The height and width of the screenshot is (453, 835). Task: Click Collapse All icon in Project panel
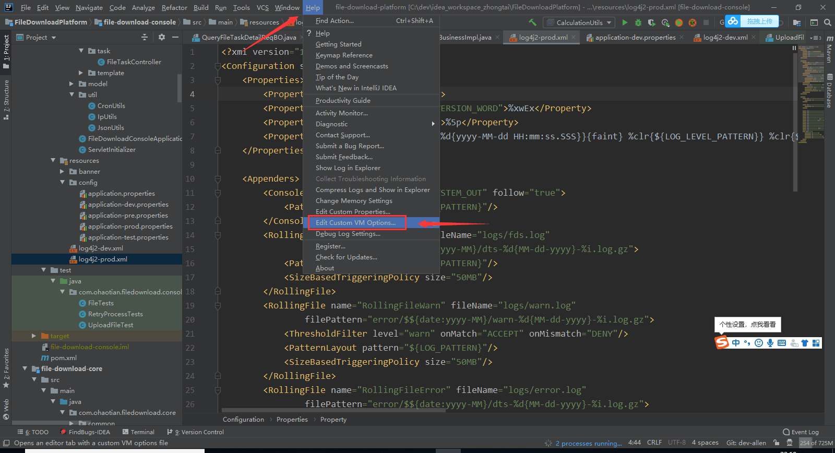click(x=145, y=37)
